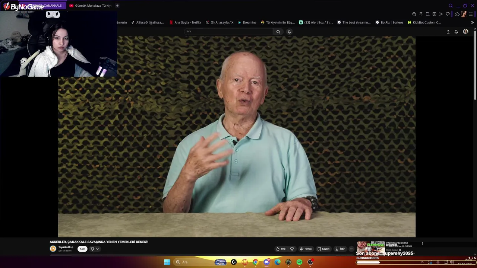Image resolution: width=477 pixels, height=268 pixels.
Task: Click the player play-arrow toolbar icon
Action: click(x=441, y=14)
